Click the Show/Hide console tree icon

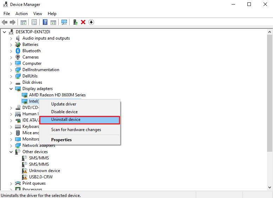pos(24,22)
